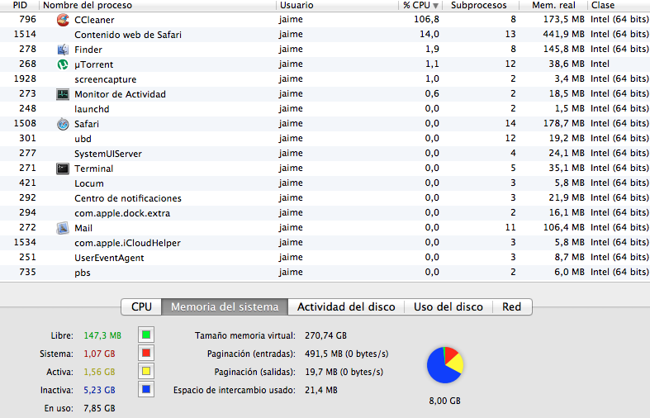Click the Finder process name
The image size is (650, 418).
click(88, 50)
